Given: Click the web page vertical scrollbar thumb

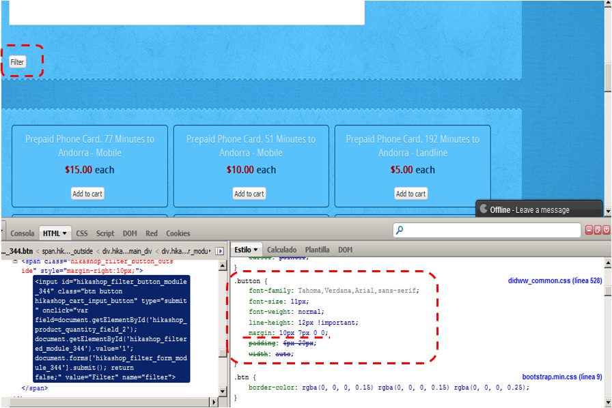Looking at the screenshot, I should point(608,78).
